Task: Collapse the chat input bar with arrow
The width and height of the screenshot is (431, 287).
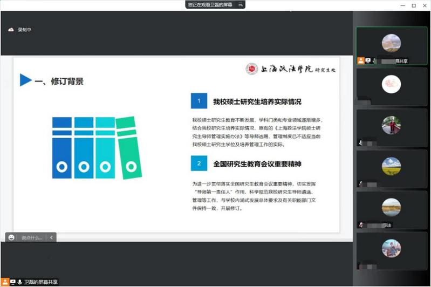Action: [x=51, y=237]
